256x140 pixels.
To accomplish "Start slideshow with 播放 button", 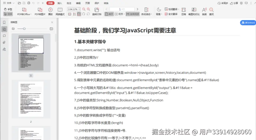I will click(50, 12).
